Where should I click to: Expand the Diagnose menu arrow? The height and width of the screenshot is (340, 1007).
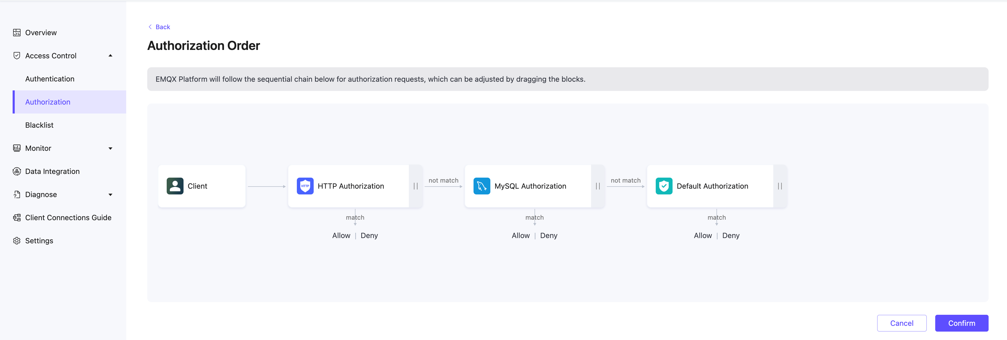(x=111, y=195)
